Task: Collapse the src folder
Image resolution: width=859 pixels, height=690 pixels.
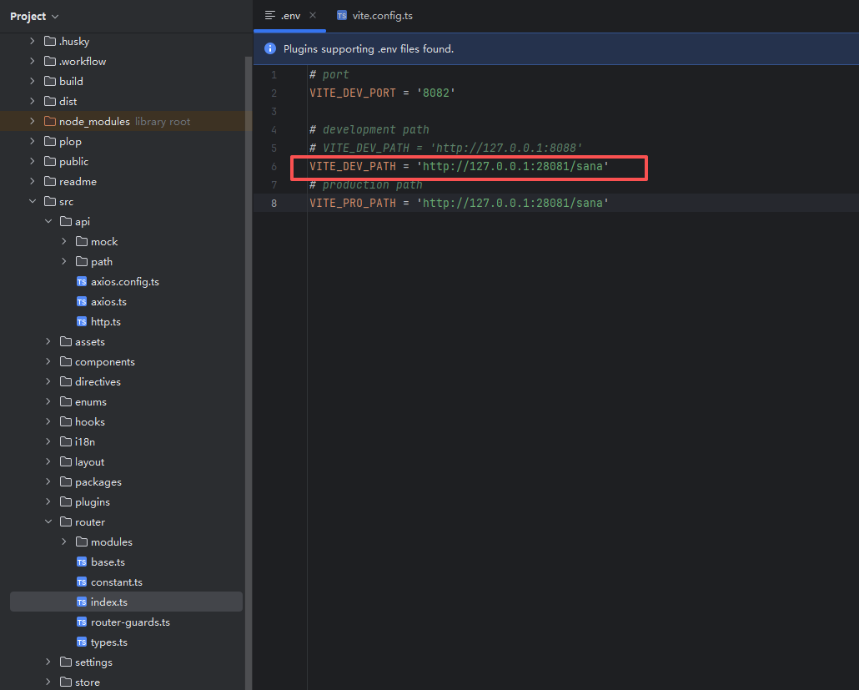Action: click(x=33, y=202)
